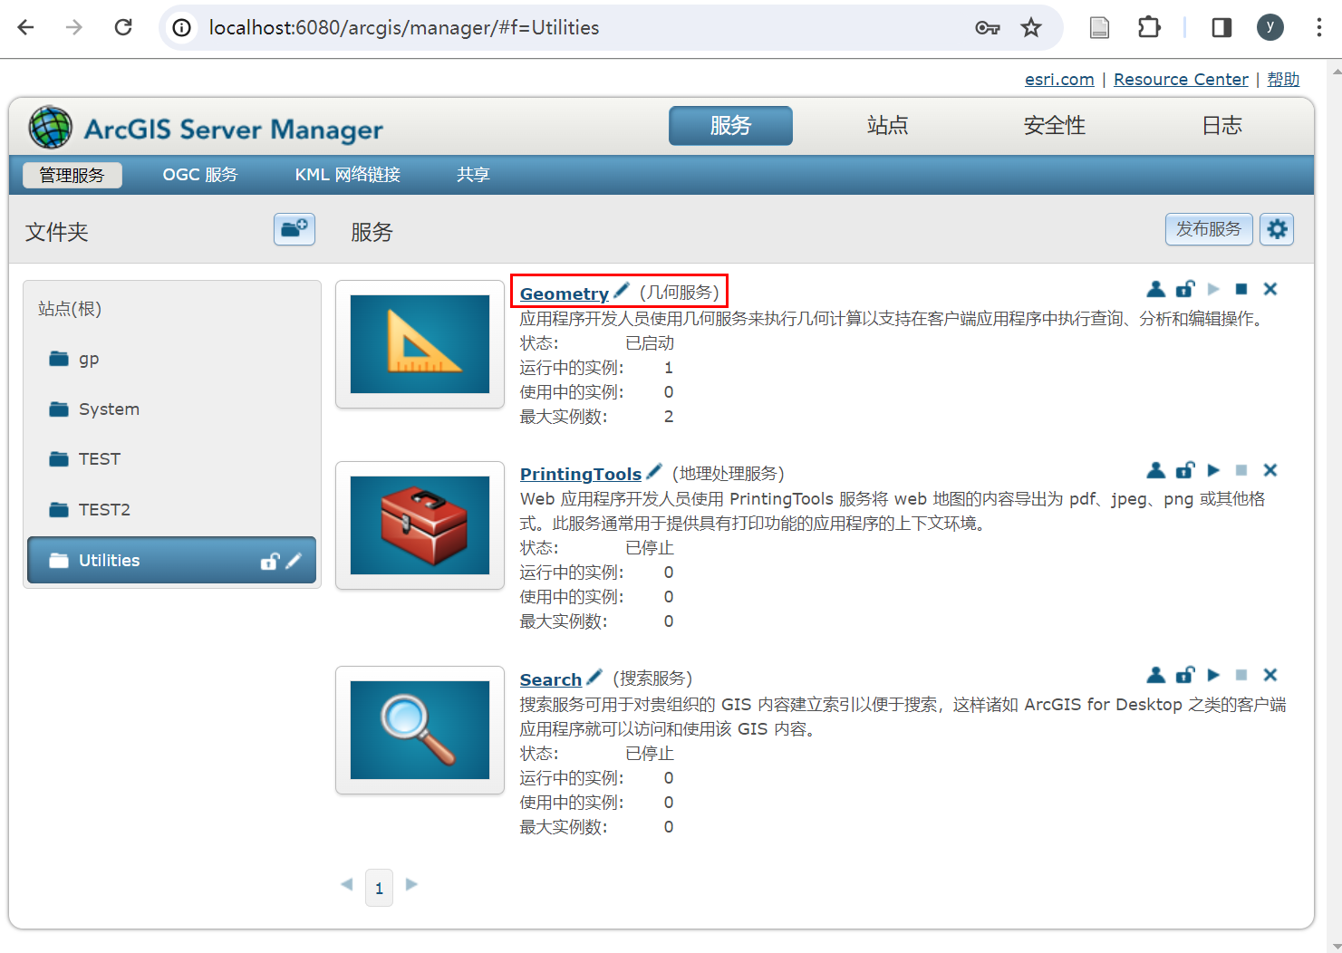Switch to the 日志 tab
The height and width of the screenshot is (953, 1342).
pyautogui.click(x=1221, y=126)
